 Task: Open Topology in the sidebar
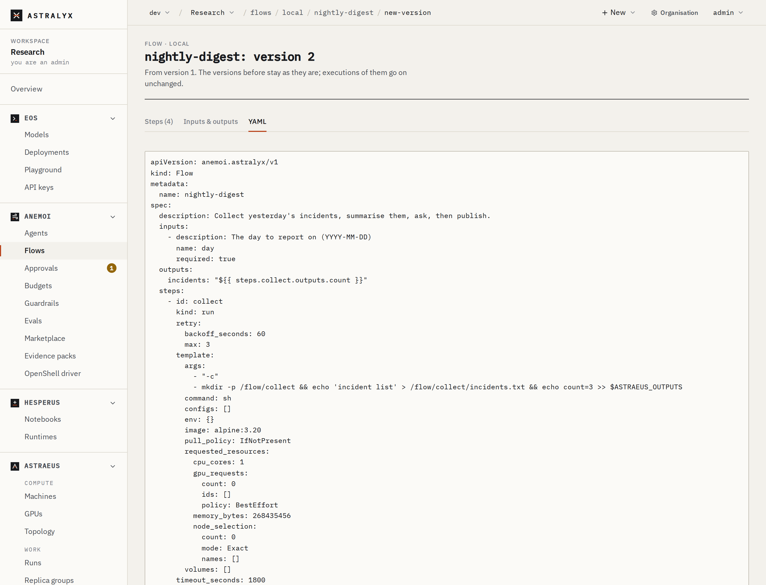[x=39, y=531]
